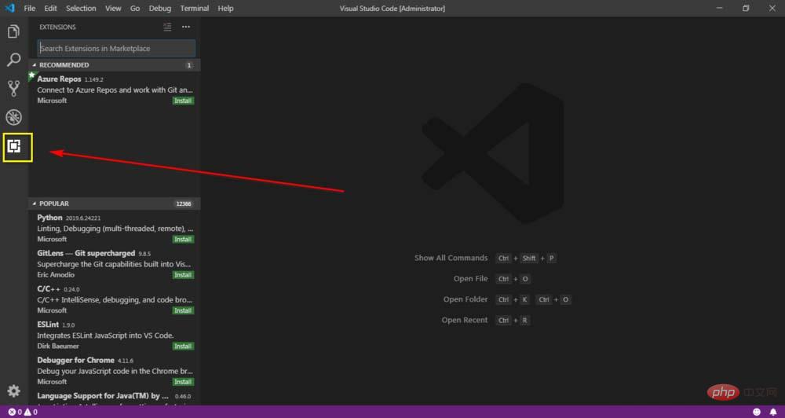The height and width of the screenshot is (418, 785).
Task: Open the Explorer view in activity bar
Action: tap(13, 31)
